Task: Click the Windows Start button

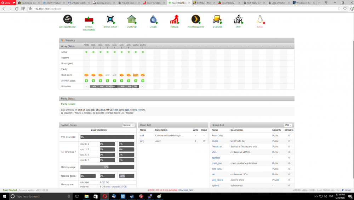Action: 4,196
